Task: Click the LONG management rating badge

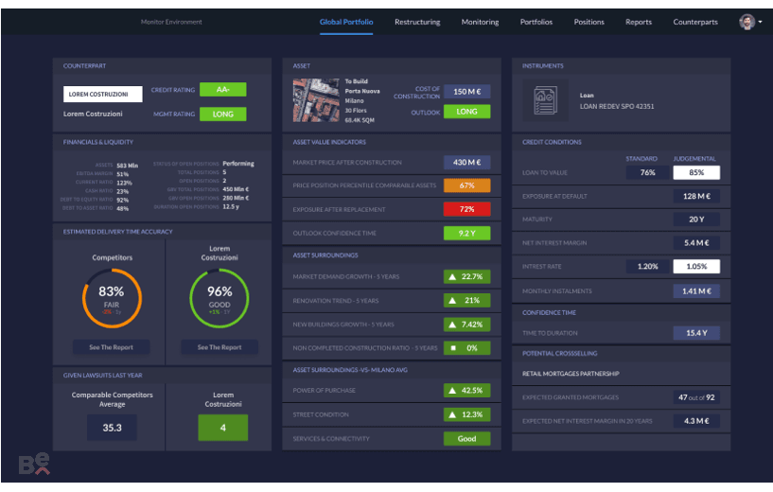Action: 223,114
